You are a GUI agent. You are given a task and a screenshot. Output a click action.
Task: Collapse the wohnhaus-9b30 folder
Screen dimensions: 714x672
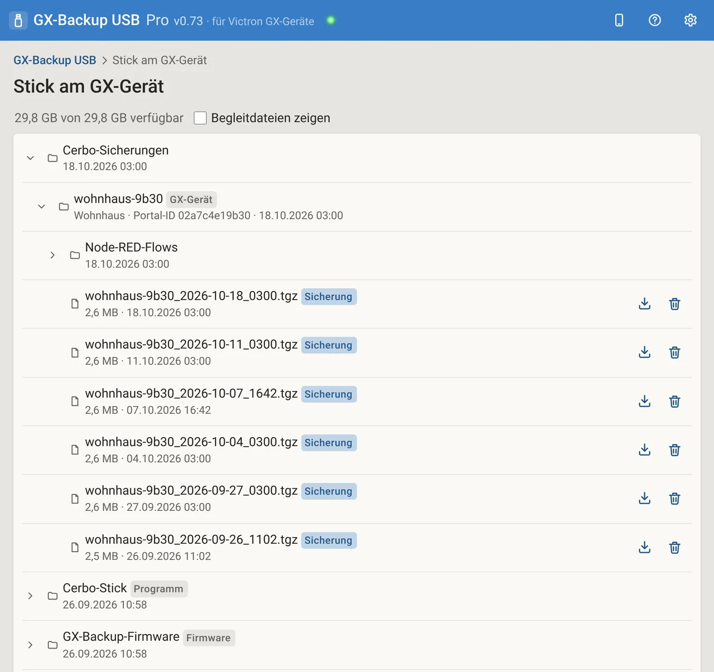point(41,206)
